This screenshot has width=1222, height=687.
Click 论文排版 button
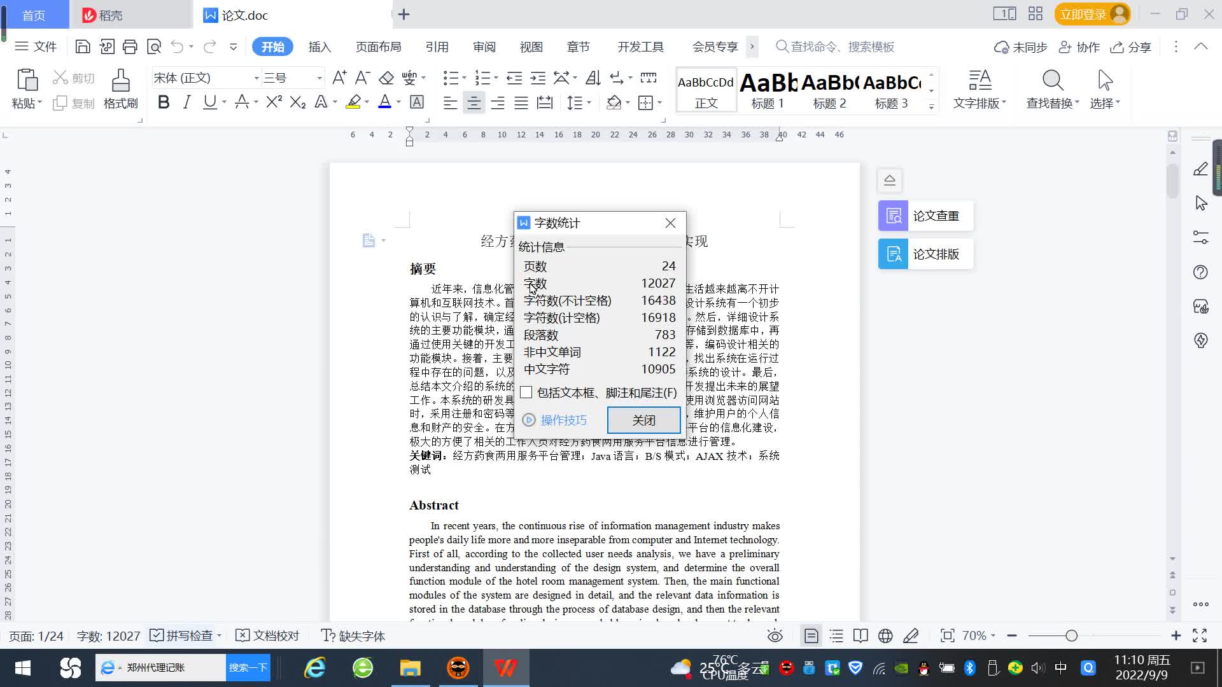926,254
